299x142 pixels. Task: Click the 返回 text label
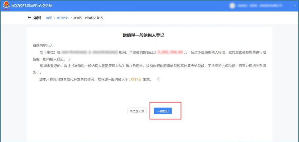37,18
